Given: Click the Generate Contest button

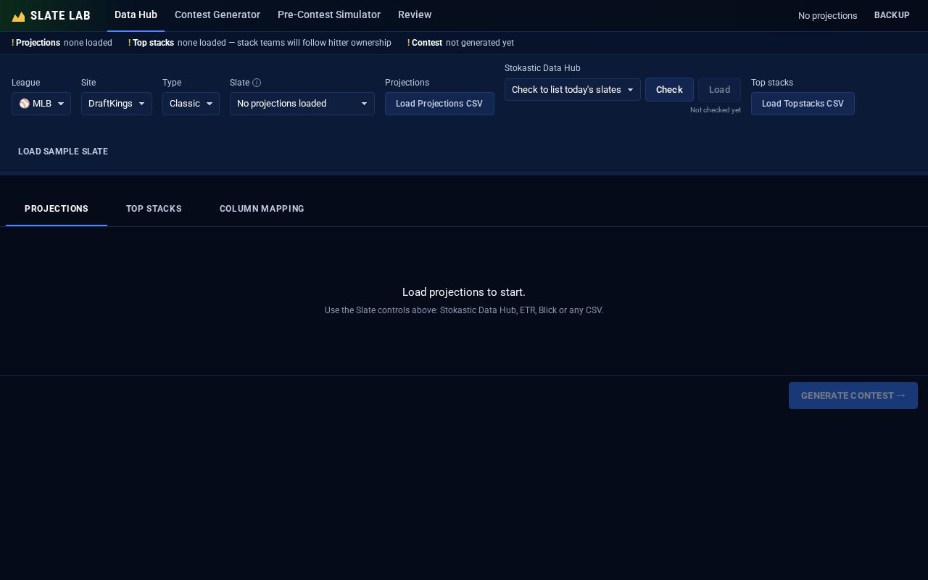Looking at the screenshot, I should (853, 396).
